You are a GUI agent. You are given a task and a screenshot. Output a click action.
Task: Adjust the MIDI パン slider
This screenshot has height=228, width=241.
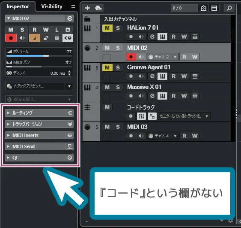click(x=39, y=67)
